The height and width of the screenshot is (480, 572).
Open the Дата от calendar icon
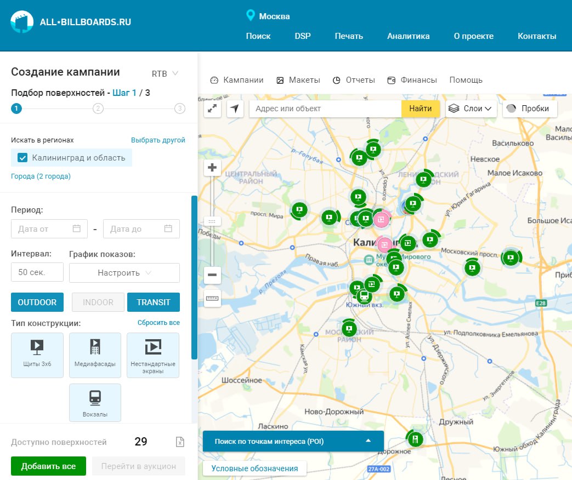77,228
